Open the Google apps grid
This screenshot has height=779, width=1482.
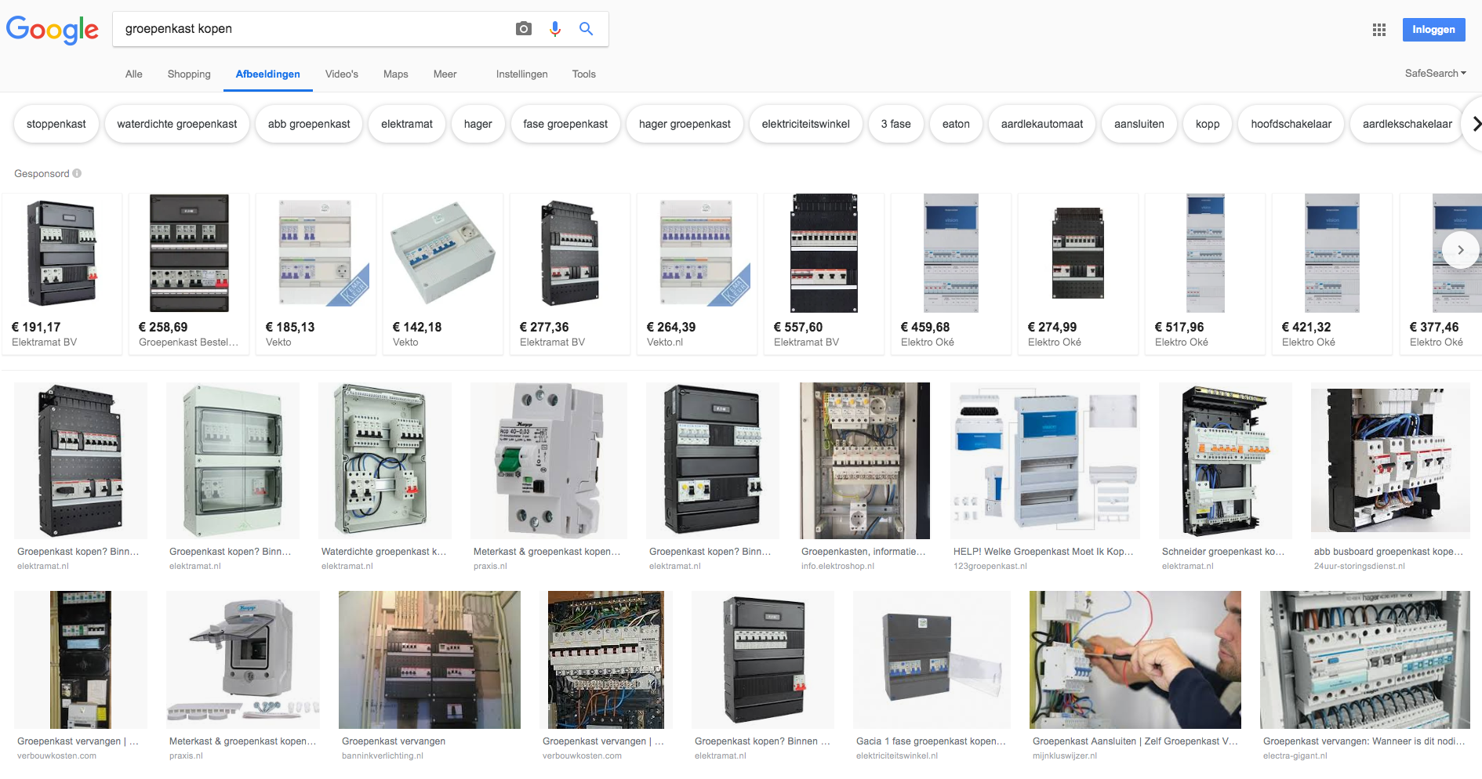click(1379, 30)
